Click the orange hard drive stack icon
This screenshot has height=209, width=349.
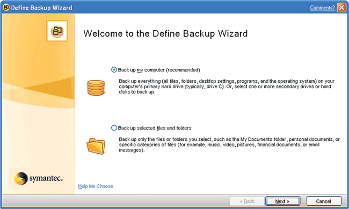click(x=96, y=88)
